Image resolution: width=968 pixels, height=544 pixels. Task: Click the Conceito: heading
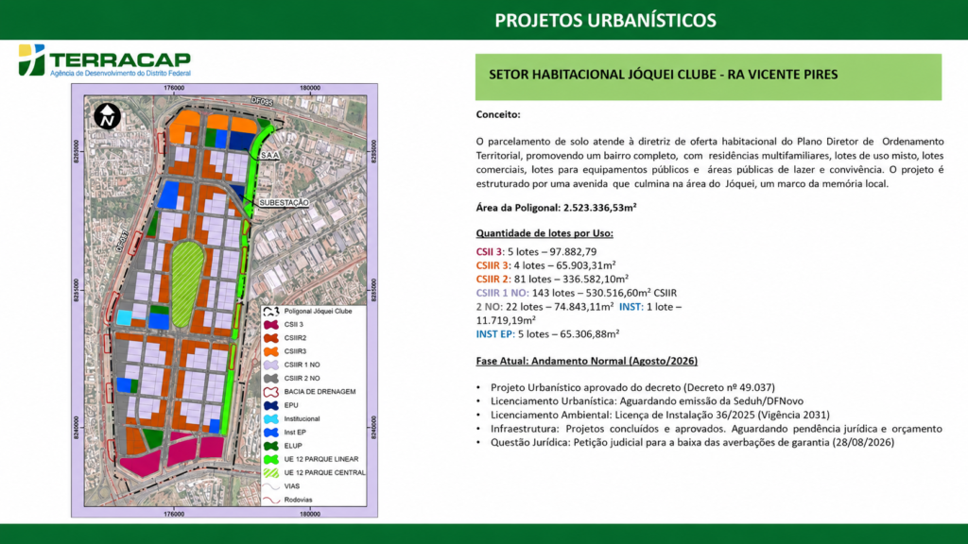[x=498, y=114]
